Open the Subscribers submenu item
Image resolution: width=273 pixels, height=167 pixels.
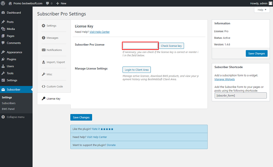(x=9, y=103)
